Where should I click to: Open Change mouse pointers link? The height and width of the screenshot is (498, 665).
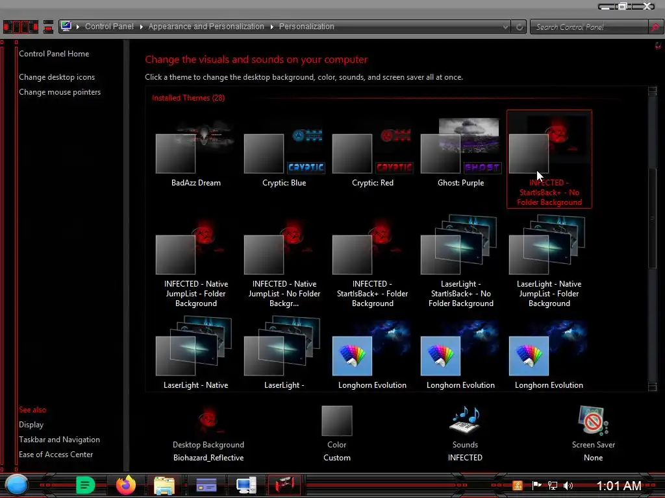pos(60,92)
